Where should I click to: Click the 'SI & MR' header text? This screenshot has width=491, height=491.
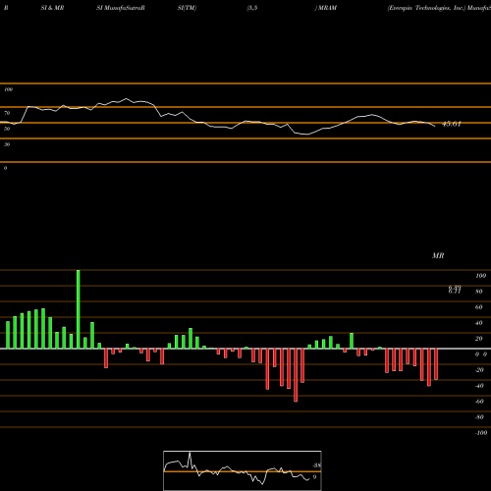(52, 8)
